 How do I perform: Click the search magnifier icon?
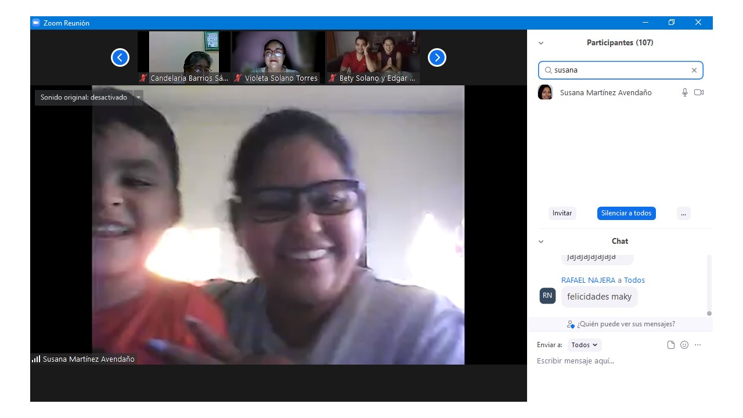tap(548, 70)
